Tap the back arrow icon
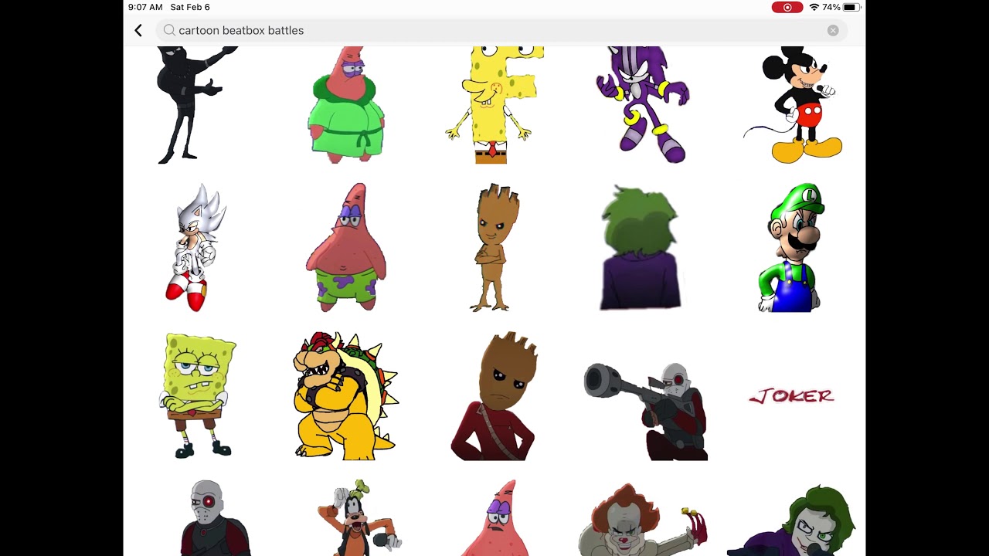989x556 pixels. point(138,30)
